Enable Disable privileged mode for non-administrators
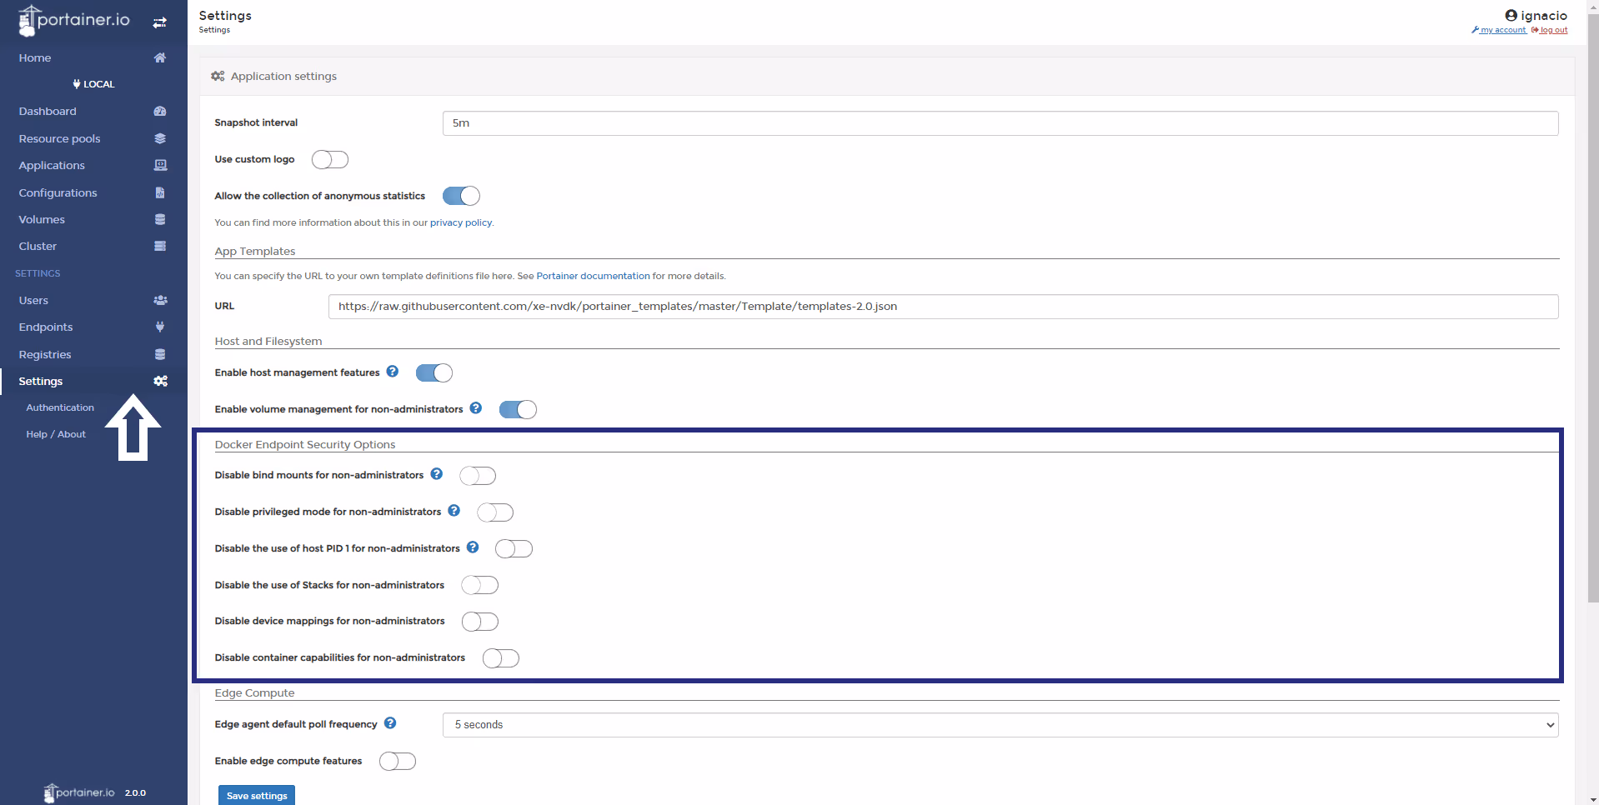This screenshot has height=805, width=1599. tap(495, 512)
